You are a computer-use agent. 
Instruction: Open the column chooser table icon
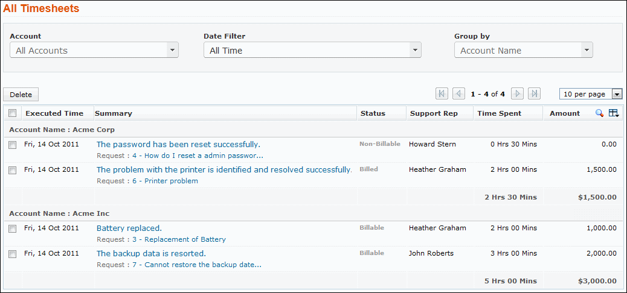click(614, 113)
